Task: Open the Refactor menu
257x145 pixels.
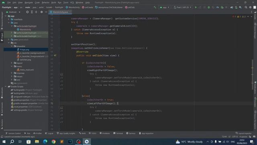Action: click(45, 3)
